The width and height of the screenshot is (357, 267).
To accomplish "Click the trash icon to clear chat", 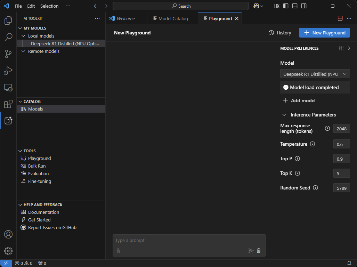I will pos(258,250).
